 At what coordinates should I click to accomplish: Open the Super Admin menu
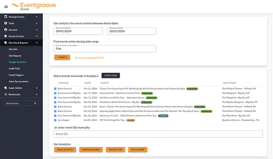pyautogui.click(x=21, y=88)
